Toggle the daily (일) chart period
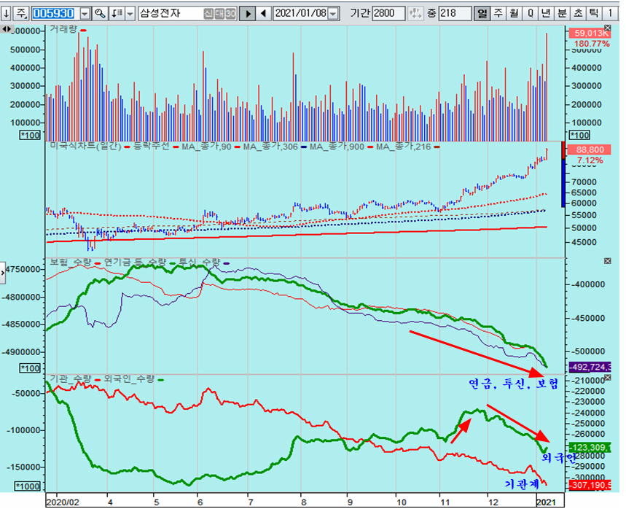 (x=482, y=14)
